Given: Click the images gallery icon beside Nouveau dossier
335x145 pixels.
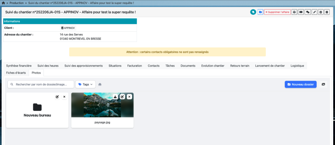Looking at the screenshot, I should click(323, 84).
